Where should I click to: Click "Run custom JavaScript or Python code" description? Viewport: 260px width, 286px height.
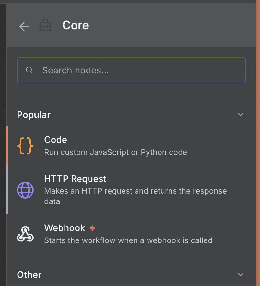(115, 152)
